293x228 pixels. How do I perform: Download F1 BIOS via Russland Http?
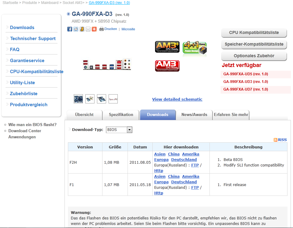[x=159, y=193]
